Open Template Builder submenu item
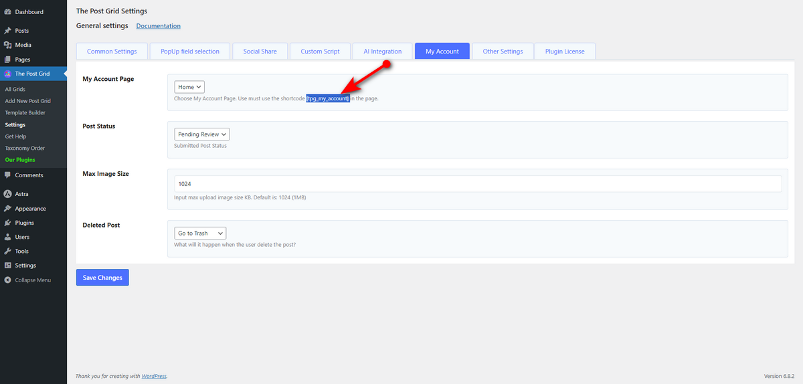This screenshot has width=803, height=384. click(25, 113)
